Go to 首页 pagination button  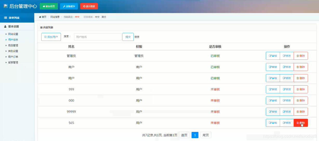click(184, 135)
